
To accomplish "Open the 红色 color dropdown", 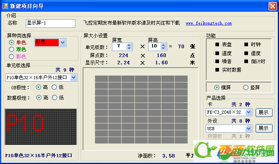I will (62, 42).
